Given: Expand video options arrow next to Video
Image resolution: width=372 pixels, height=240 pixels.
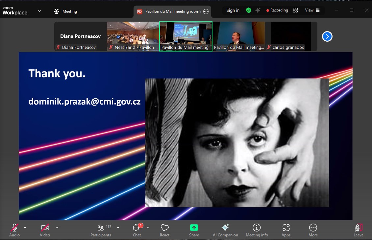Looking at the screenshot, I should click(57, 228).
